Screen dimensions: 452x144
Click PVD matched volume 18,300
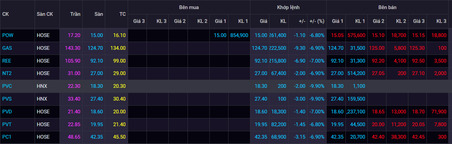point(279,112)
